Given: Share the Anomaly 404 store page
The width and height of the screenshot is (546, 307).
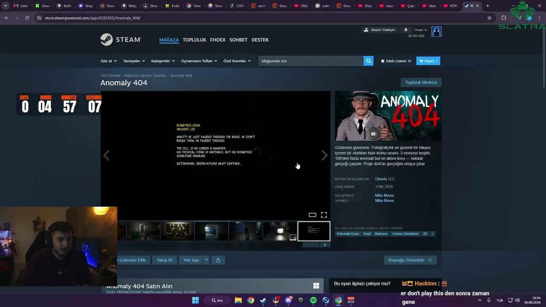Looking at the screenshot, I should tap(218, 260).
